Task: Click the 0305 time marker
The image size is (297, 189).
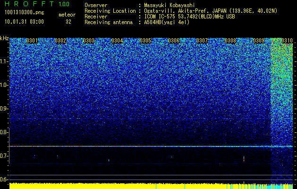Action: (x=145, y=41)
